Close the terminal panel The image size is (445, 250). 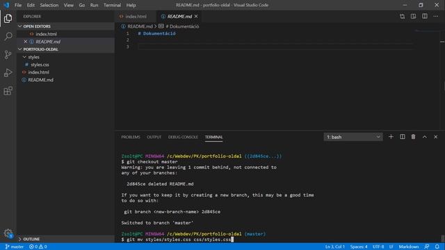coord(436,137)
